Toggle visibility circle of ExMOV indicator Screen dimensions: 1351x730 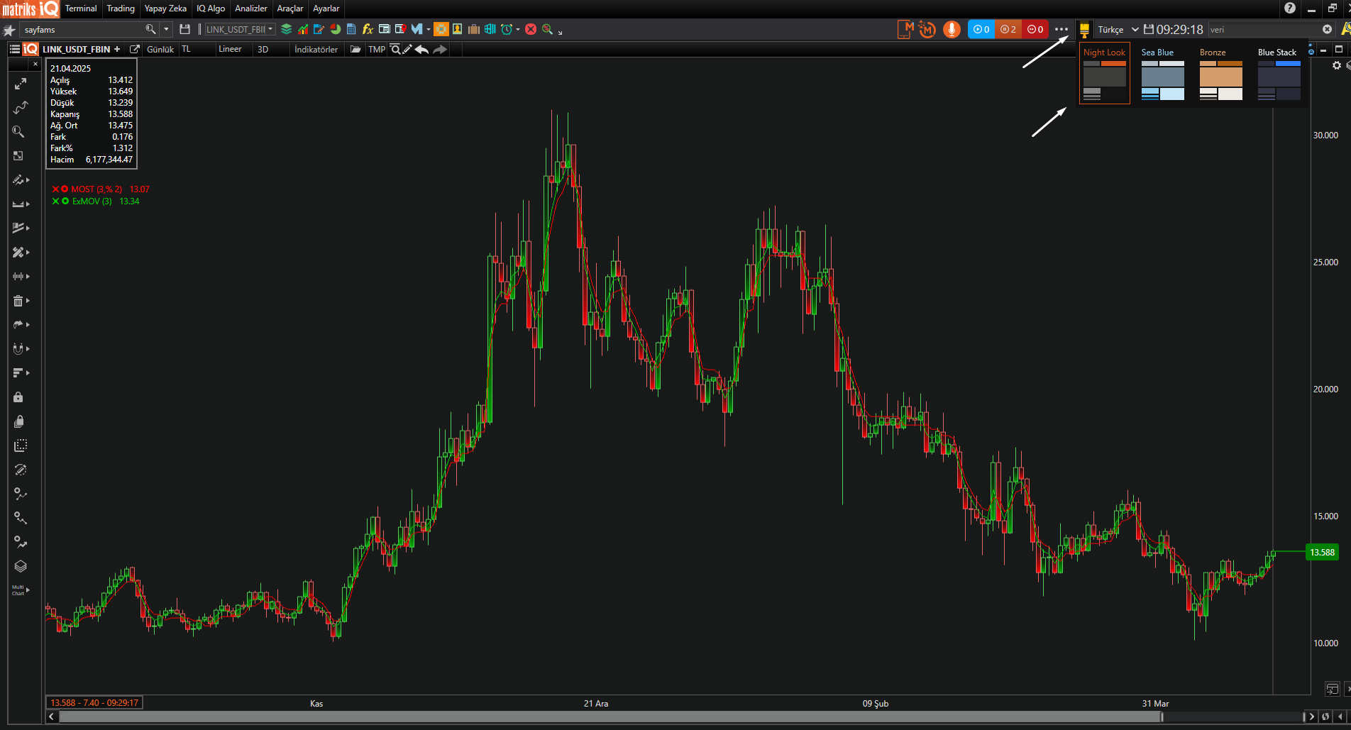(65, 201)
